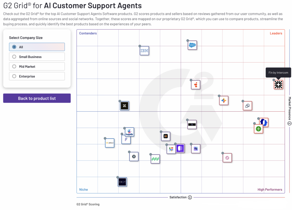
Task: Pick the Enterprise company size option
Action: point(37,76)
